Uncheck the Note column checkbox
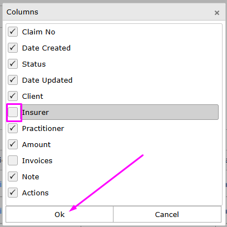227x227 pixels. pos(13,176)
